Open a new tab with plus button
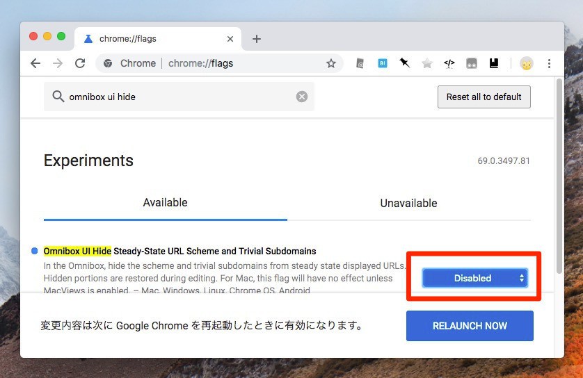The height and width of the screenshot is (378, 583). pos(257,39)
